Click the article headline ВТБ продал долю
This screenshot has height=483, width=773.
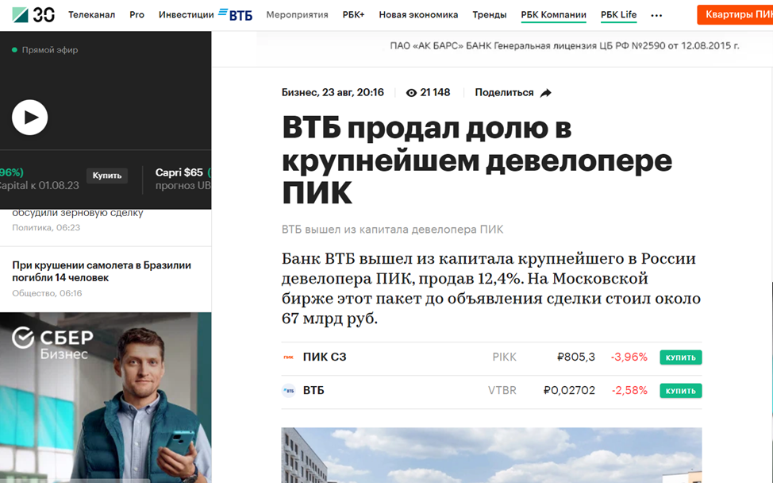click(x=477, y=160)
